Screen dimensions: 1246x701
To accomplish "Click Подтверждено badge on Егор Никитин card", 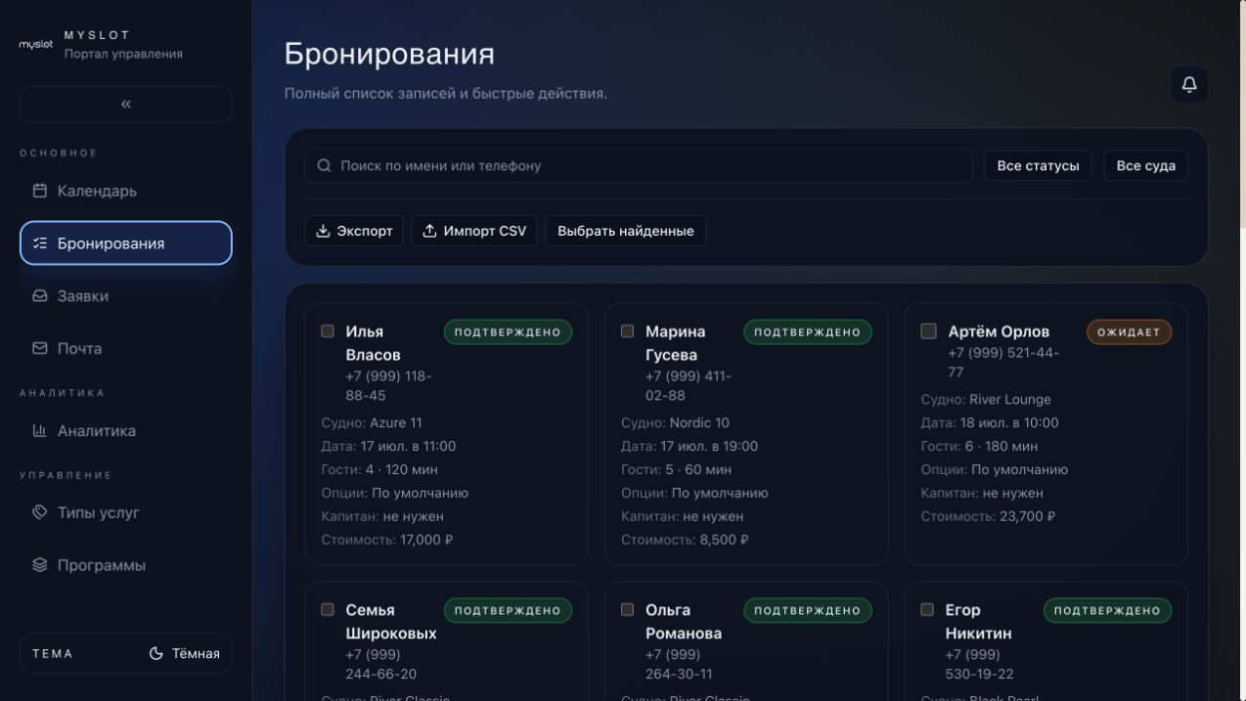I will click(1107, 611).
